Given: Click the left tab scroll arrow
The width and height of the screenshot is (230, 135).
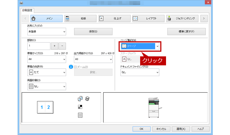Looking at the screenshot, I should pos(25,18).
